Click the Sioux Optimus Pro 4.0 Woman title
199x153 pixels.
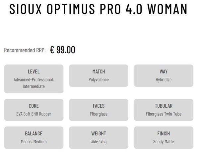coord(99,10)
